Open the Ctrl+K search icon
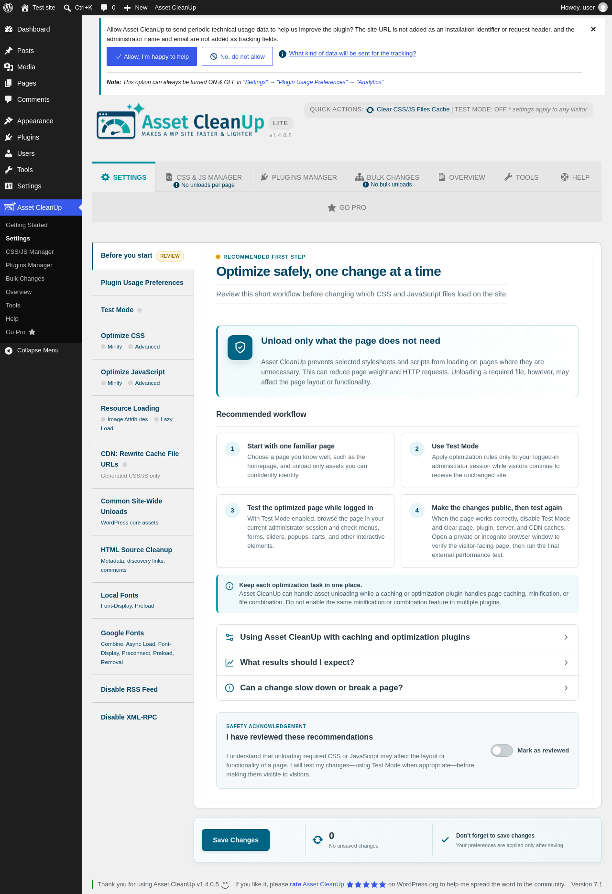Image resolution: width=612 pixels, height=894 pixels. (x=67, y=8)
